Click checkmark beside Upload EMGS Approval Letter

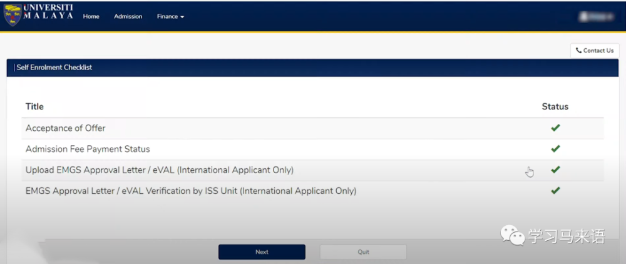click(x=555, y=170)
